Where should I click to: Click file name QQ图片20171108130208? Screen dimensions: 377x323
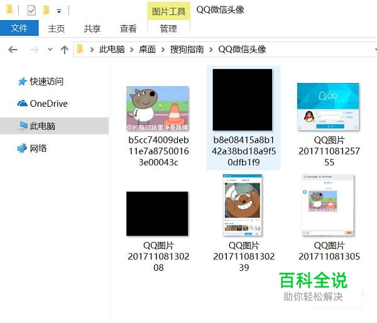click(158, 256)
